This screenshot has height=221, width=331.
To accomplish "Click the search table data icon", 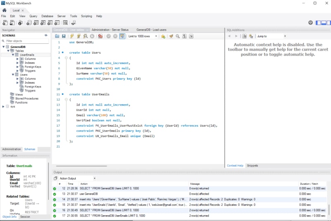I will point(65,23).
